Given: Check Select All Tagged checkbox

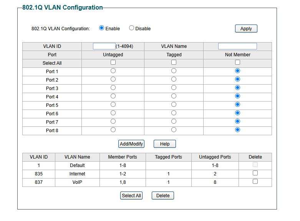Looking at the screenshot, I should pyautogui.click(x=174, y=62).
